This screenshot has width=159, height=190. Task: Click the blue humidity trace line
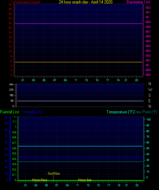80,157
